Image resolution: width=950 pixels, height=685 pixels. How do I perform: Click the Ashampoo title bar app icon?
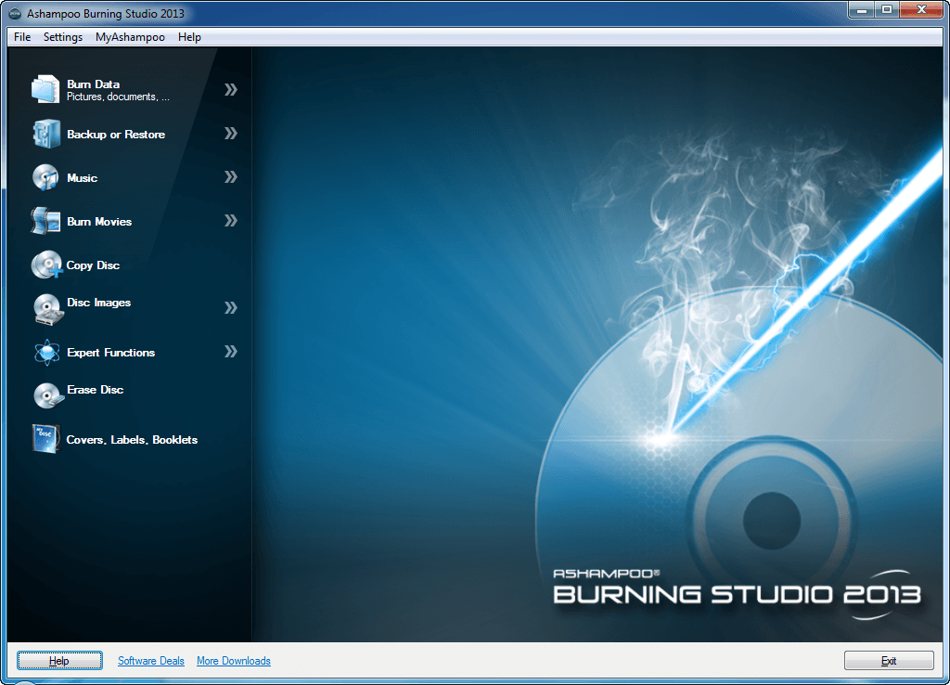coord(15,14)
